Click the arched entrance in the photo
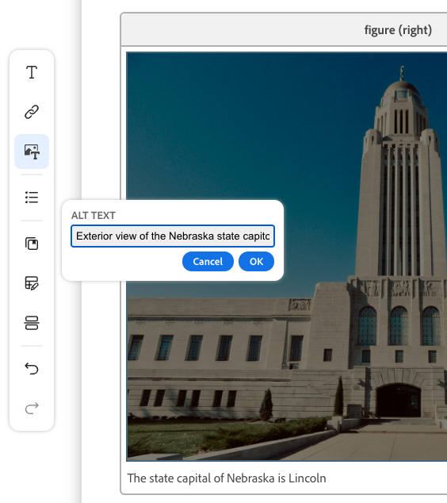447x503 pixels. (399, 401)
